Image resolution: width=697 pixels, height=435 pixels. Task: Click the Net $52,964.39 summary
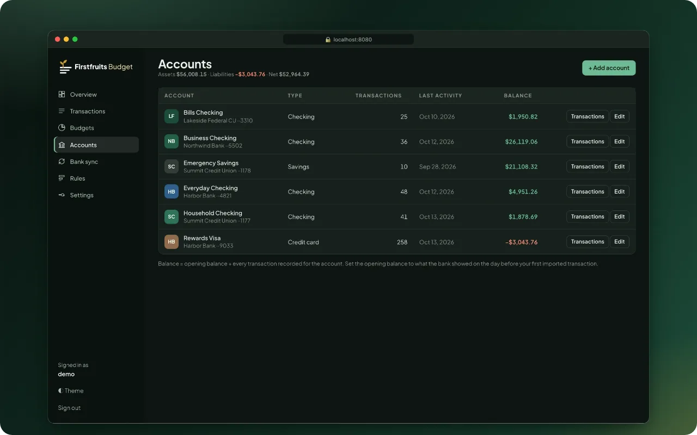pyautogui.click(x=289, y=74)
